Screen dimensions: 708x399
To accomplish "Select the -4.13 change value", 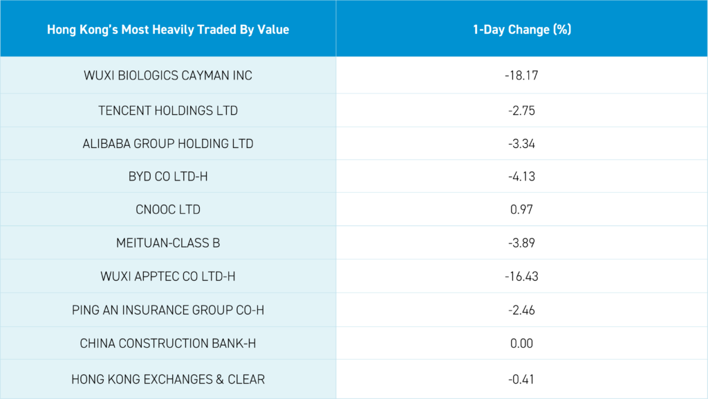I will [x=521, y=177].
